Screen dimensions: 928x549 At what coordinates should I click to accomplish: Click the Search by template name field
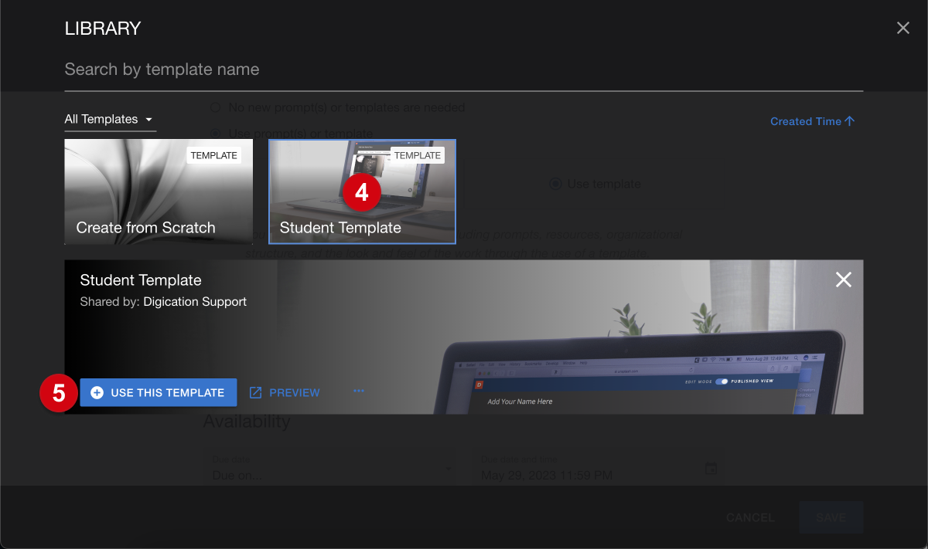463,69
